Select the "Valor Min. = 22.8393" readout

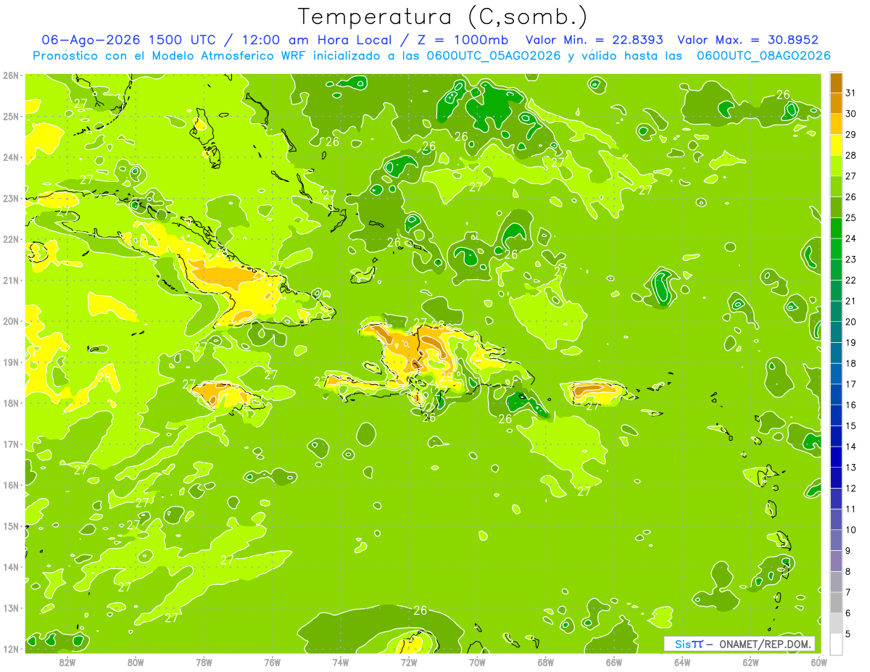(594, 40)
